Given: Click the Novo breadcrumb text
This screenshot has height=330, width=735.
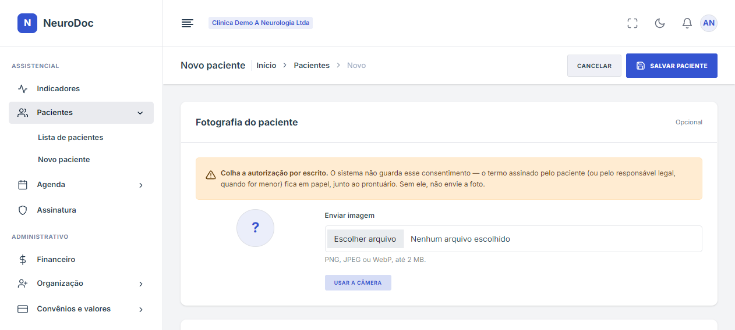Looking at the screenshot, I should (356, 66).
